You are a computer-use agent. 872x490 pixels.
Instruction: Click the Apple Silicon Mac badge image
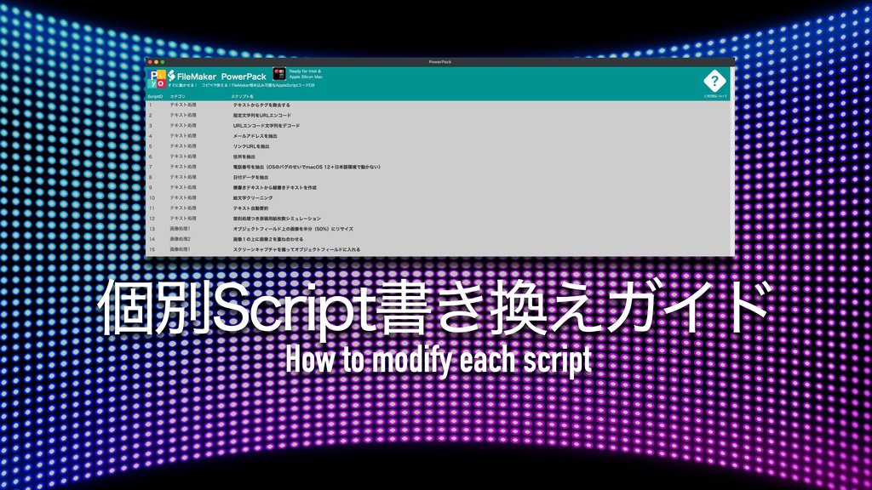coord(278,75)
